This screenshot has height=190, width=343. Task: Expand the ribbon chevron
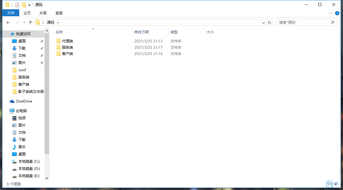click(x=331, y=13)
